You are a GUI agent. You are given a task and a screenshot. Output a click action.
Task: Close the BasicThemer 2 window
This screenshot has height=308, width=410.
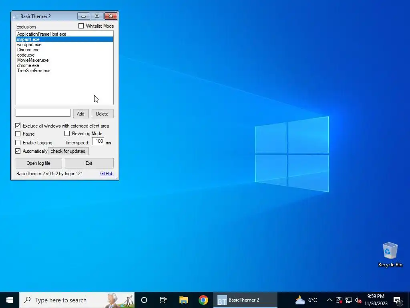(111, 16)
